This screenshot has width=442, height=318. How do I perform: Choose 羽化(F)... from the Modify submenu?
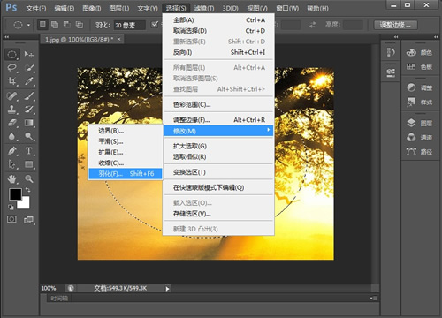[x=126, y=174]
